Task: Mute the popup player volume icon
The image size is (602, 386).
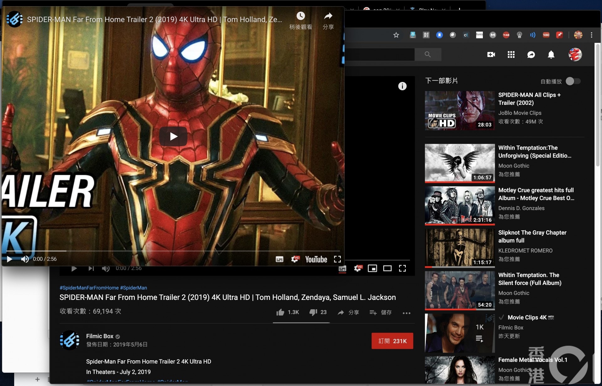Action: [25, 259]
